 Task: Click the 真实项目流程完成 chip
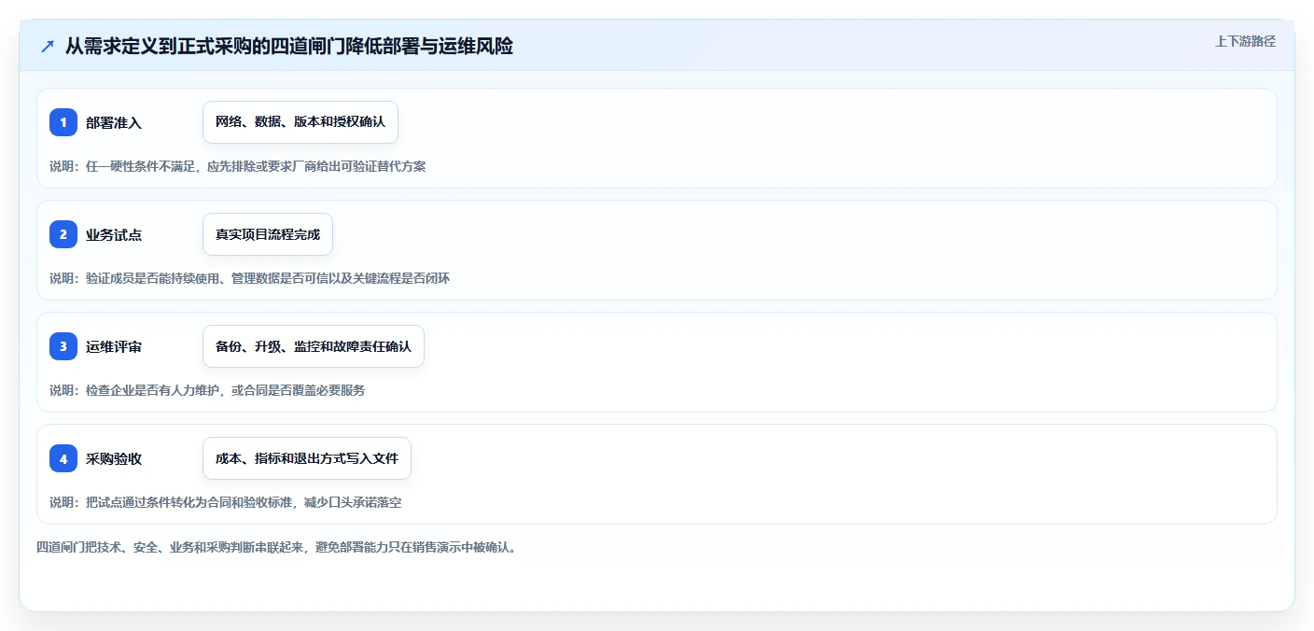(x=268, y=234)
